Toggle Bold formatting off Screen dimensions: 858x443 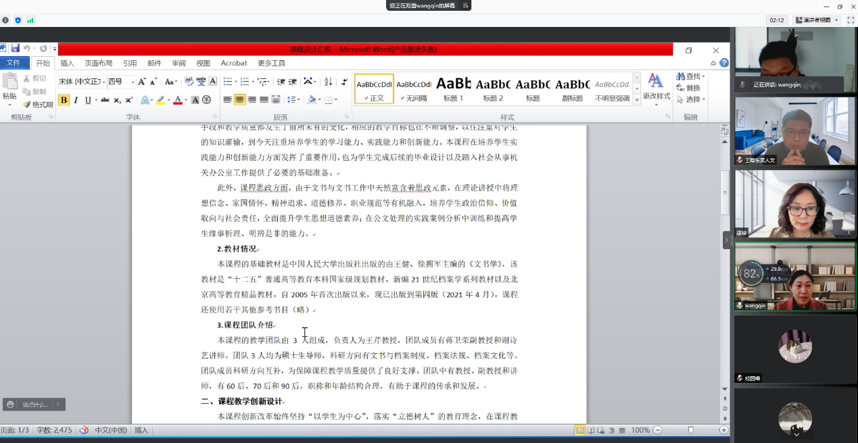[x=64, y=100]
